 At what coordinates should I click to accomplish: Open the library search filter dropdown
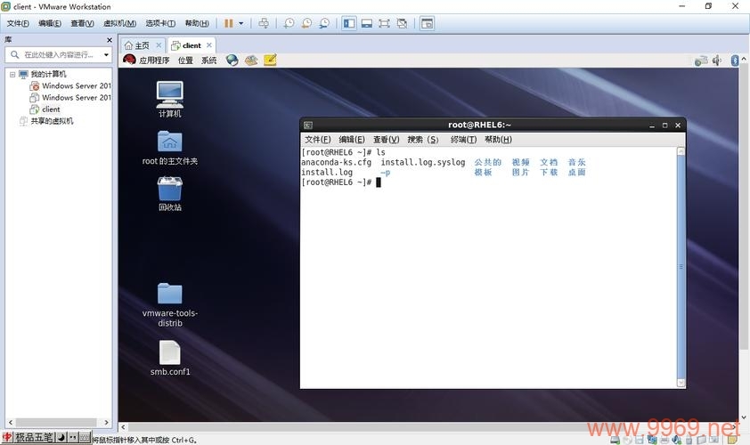(106, 55)
